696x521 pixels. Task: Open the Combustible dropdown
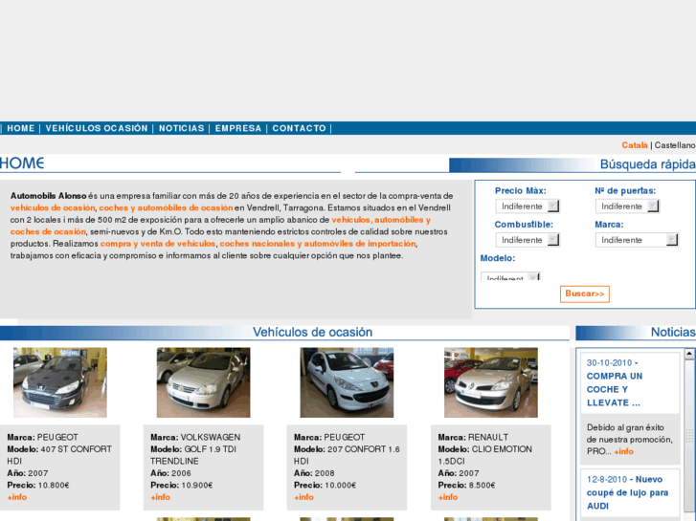coord(528,240)
